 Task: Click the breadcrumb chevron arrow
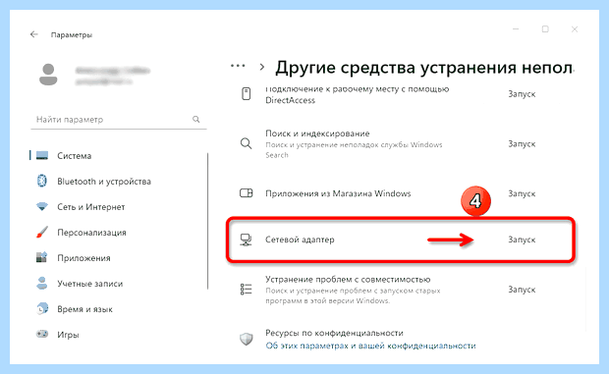(x=262, y=67)
